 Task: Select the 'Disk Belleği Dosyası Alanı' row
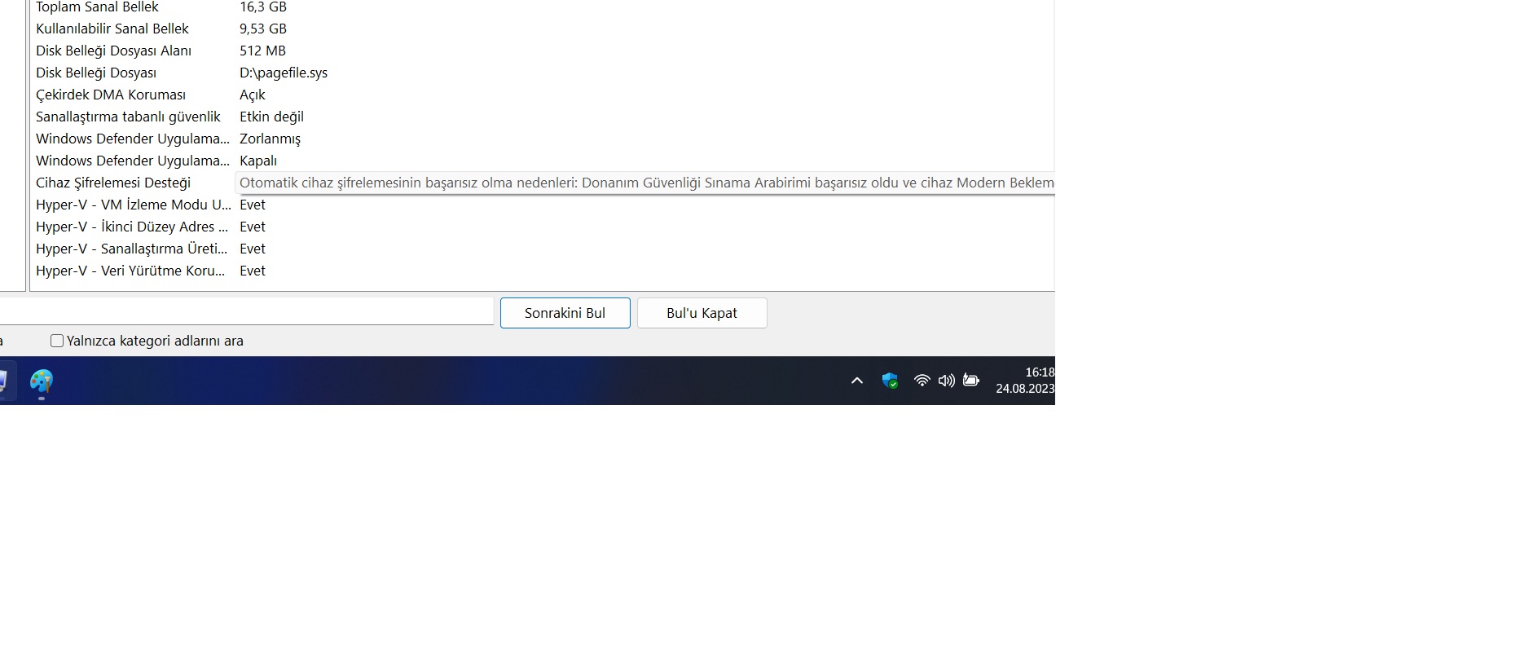point(542,51)
